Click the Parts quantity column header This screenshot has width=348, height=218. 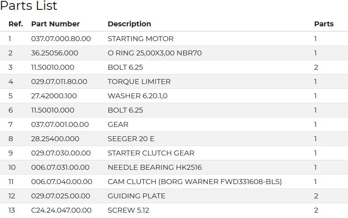pos(324,24)
